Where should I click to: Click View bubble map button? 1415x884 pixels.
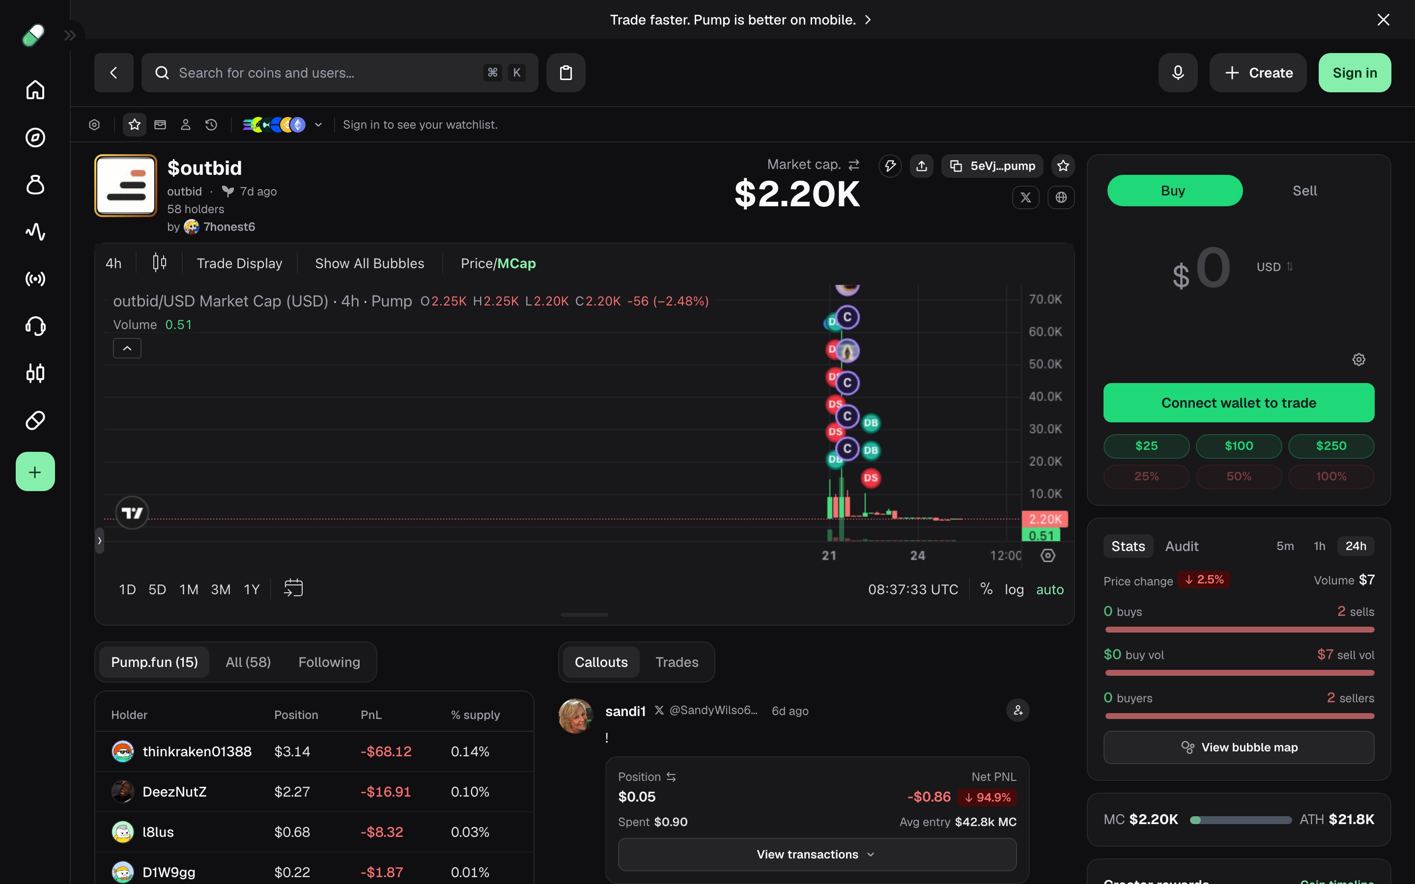tap(1239, 747)
